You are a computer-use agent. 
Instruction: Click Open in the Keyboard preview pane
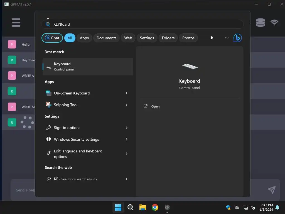point(155,106)
